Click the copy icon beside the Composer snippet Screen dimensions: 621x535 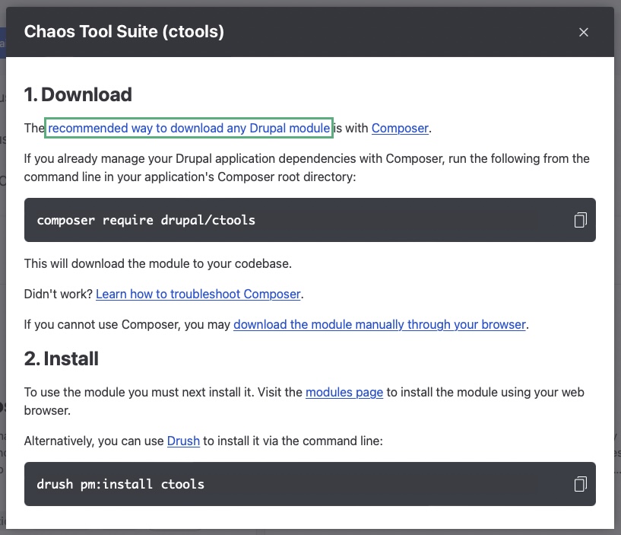580,219
